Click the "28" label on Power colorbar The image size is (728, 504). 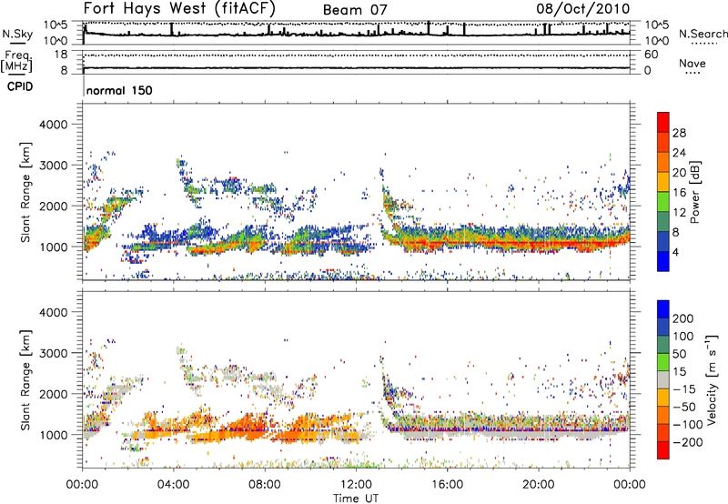point(679,133)
